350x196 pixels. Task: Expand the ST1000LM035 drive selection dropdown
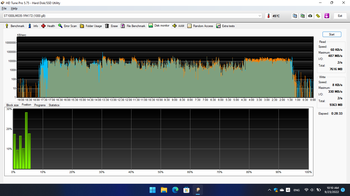click(x=260, y=16)
